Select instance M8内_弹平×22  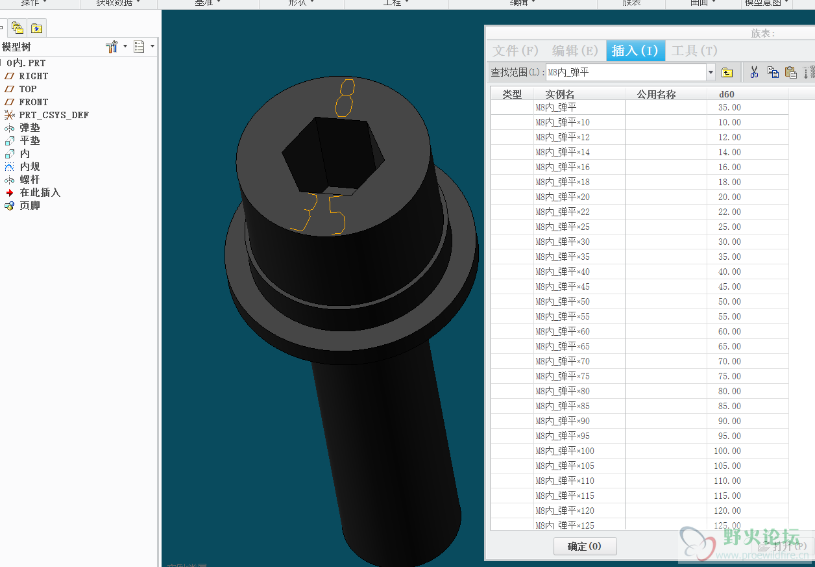(x=563, y=212)
